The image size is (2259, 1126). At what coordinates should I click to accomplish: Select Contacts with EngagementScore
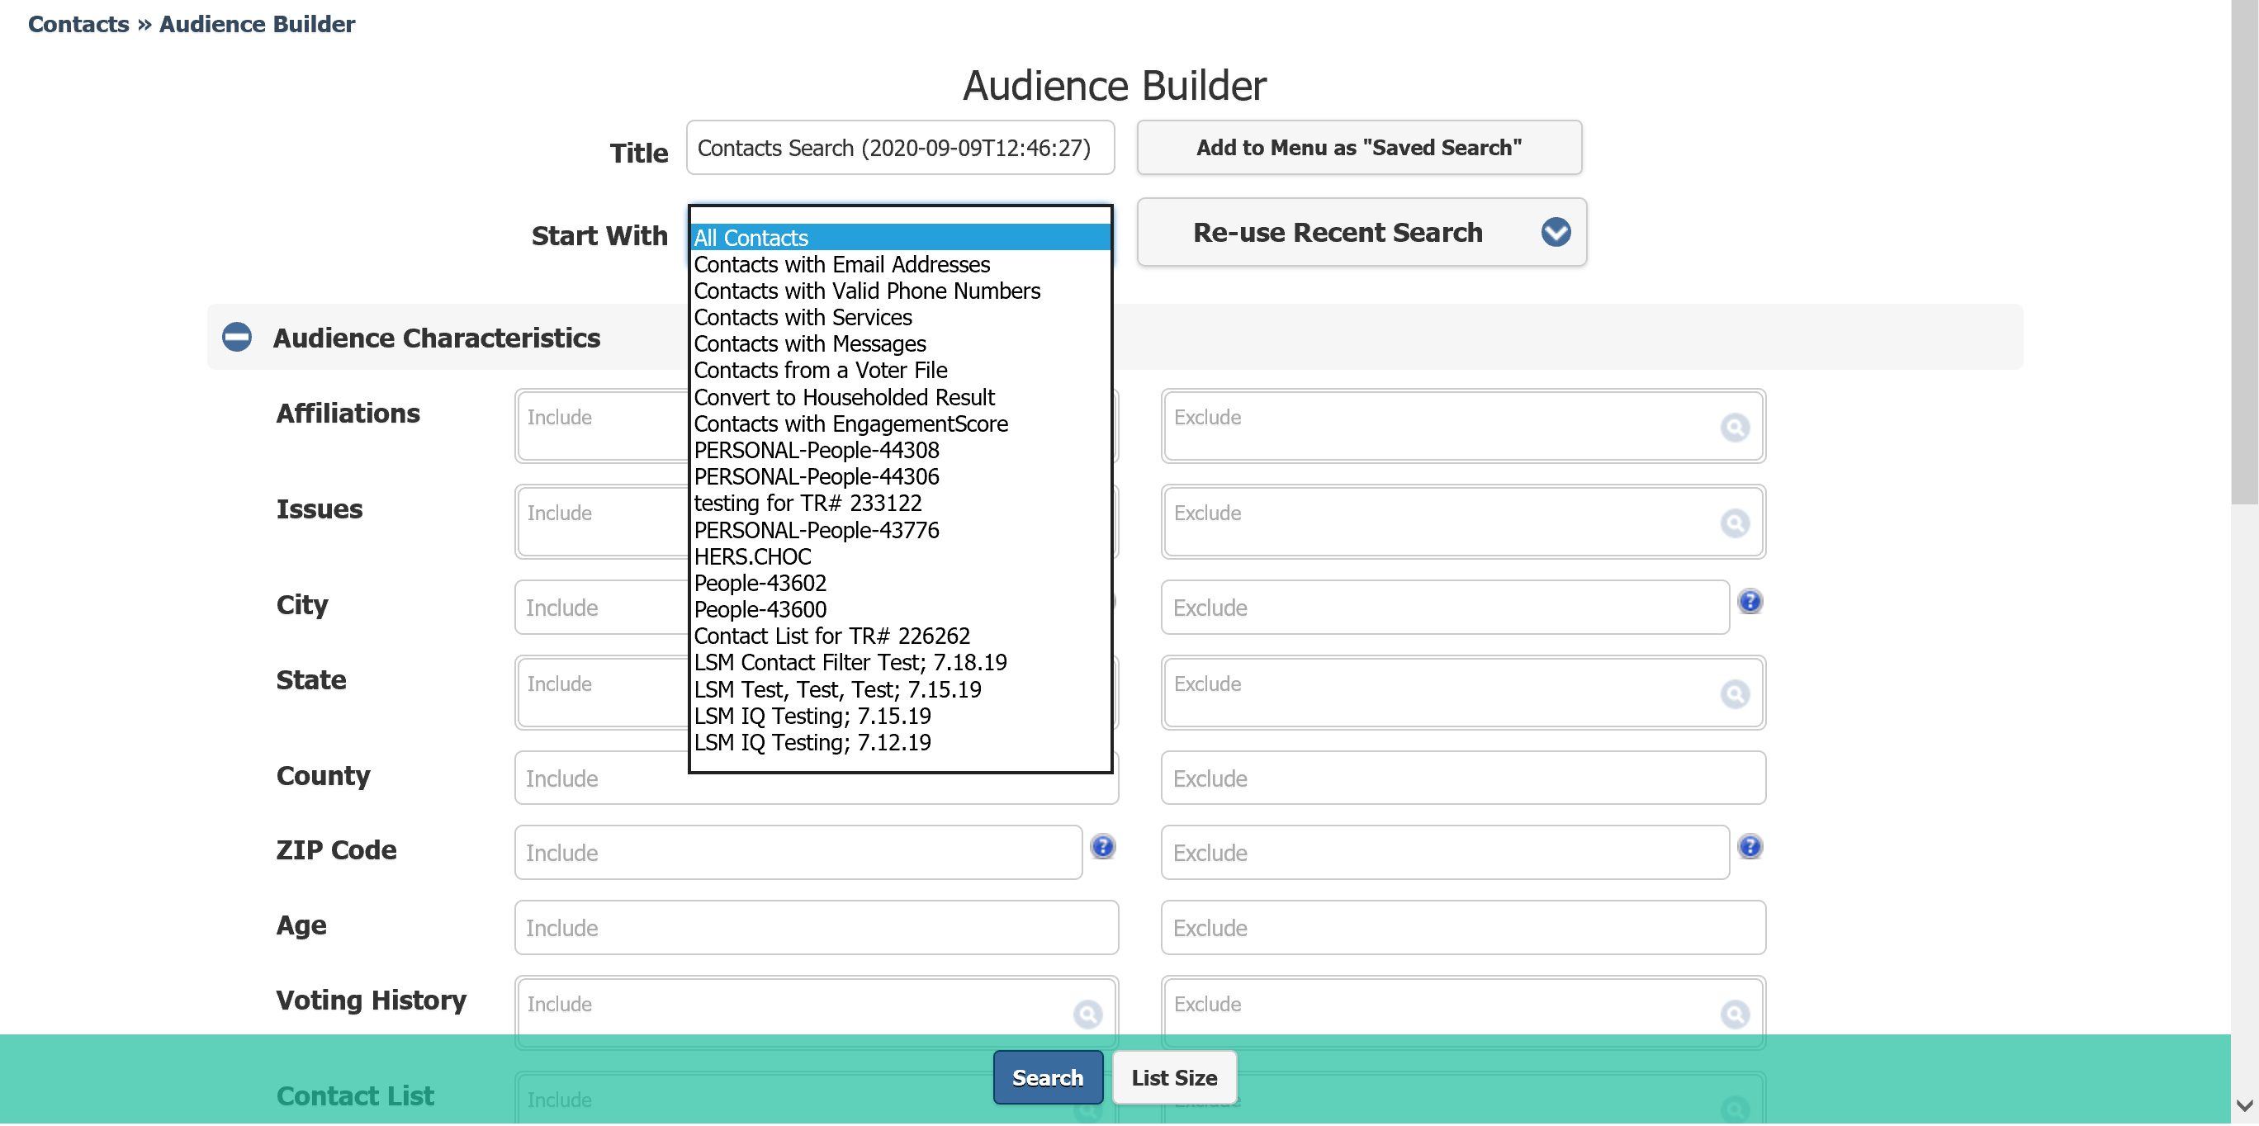901,423
